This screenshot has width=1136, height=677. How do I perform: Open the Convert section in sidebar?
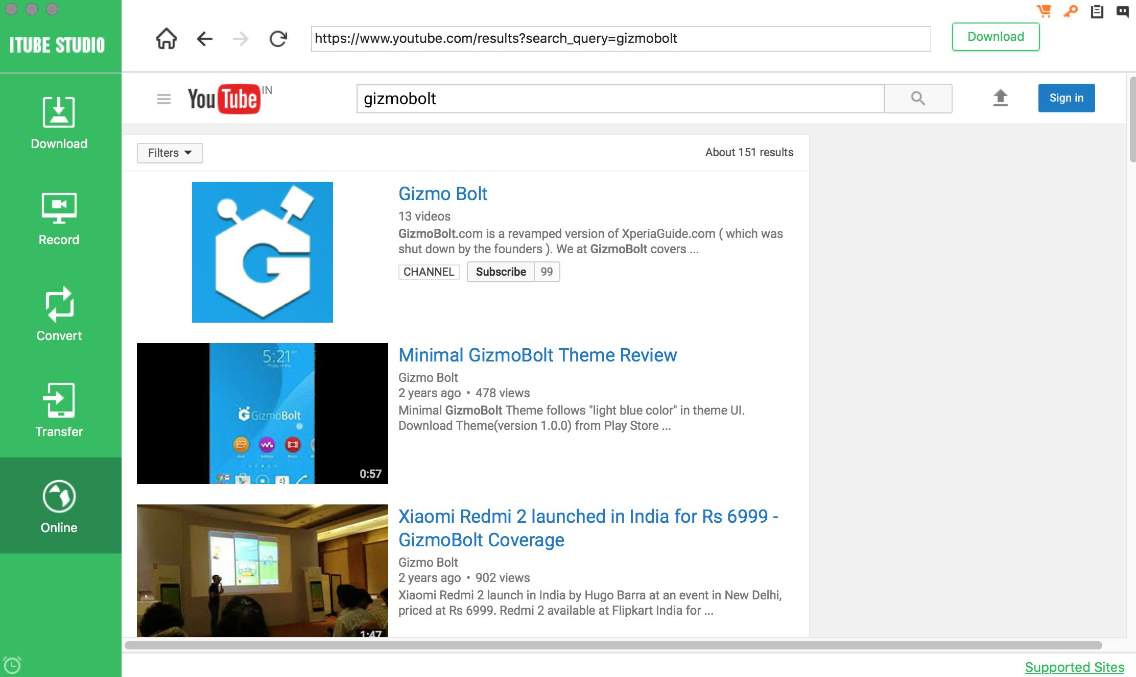[x=59, y=315]
